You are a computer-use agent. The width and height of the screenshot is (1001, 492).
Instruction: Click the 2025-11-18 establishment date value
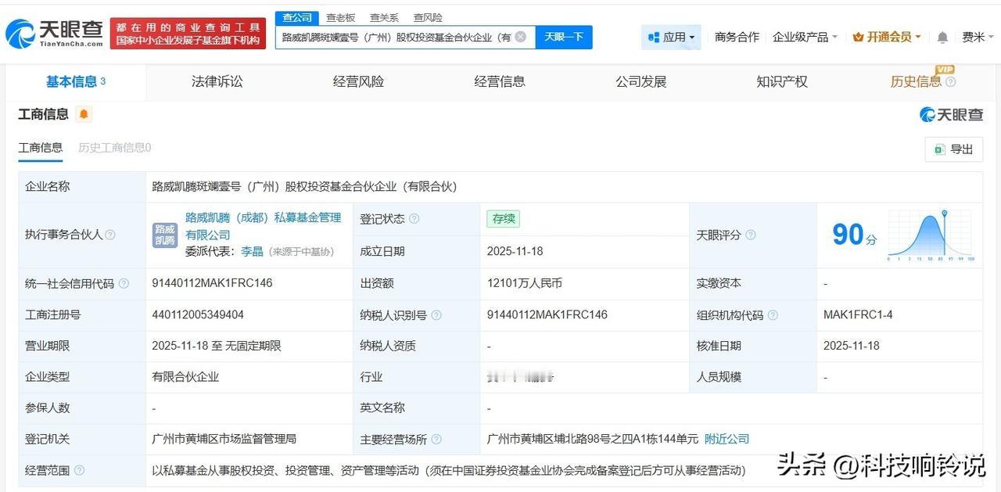point(515,252)
